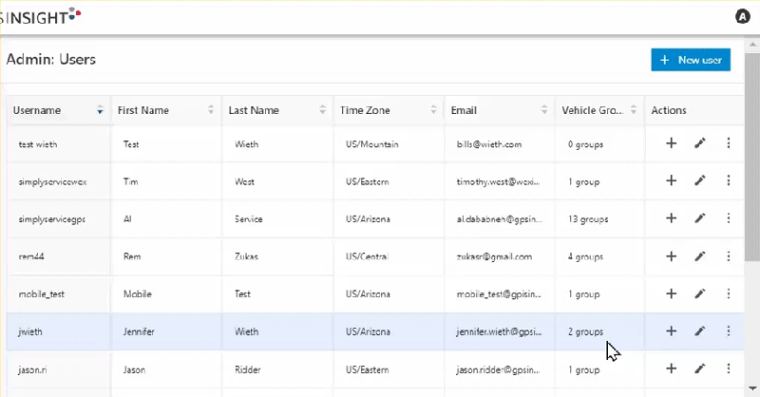Viewport: 760px width, 397px height.
Task: Select the 'rem44' username cell
Action: (59, 256)
